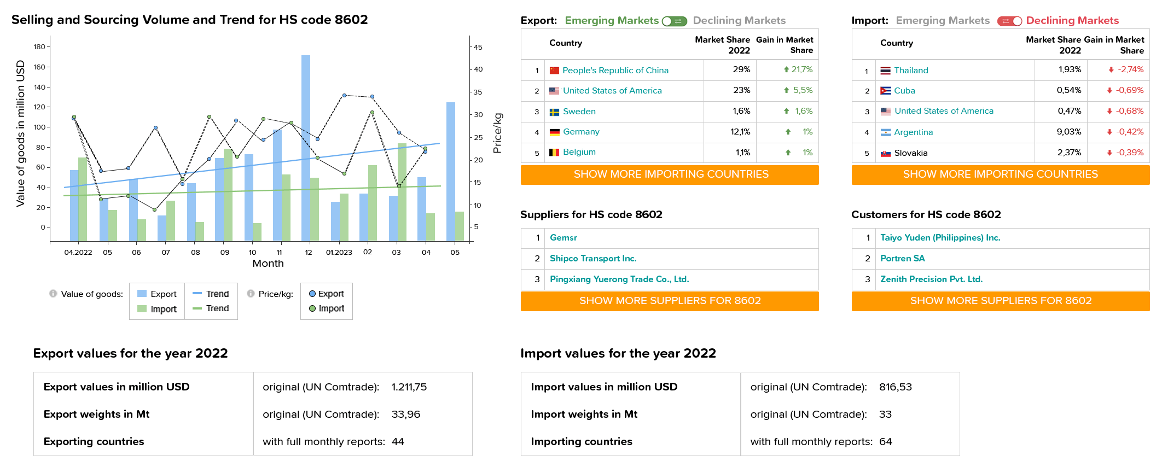
Task: Click the Thailand flag icon
Action: pyautogui.click(x=885, y=71)
